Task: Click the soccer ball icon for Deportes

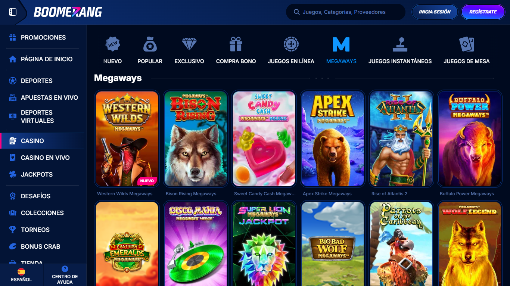Action: pyautogui.click(x=13, y=81)
